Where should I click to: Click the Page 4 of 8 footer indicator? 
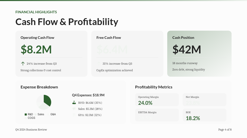(x=225, y=130)
